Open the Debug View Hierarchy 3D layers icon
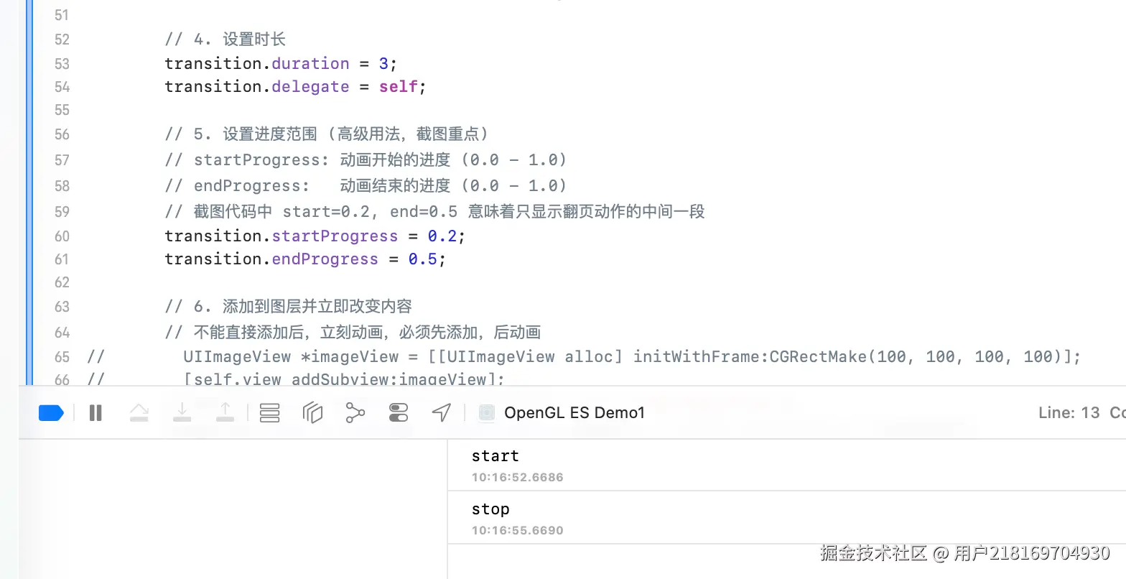The image size is (1126, 579). coord(312,412)
